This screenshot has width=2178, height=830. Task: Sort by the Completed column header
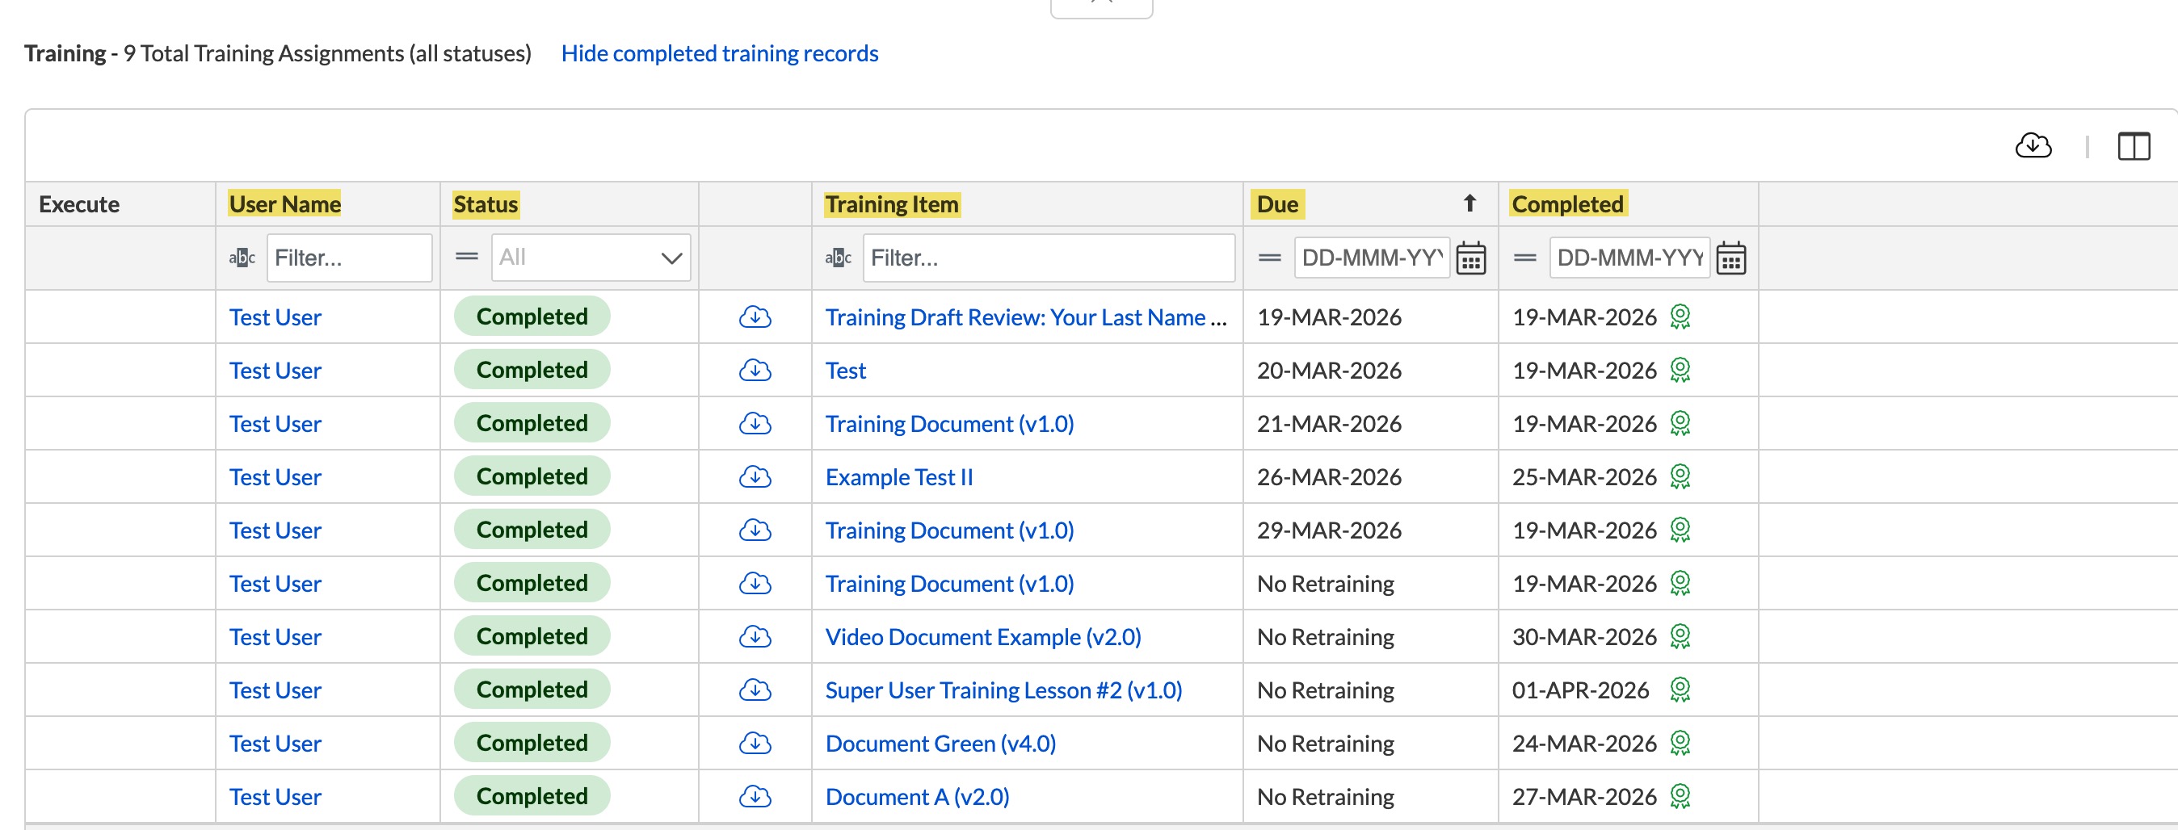point(1566,203)
